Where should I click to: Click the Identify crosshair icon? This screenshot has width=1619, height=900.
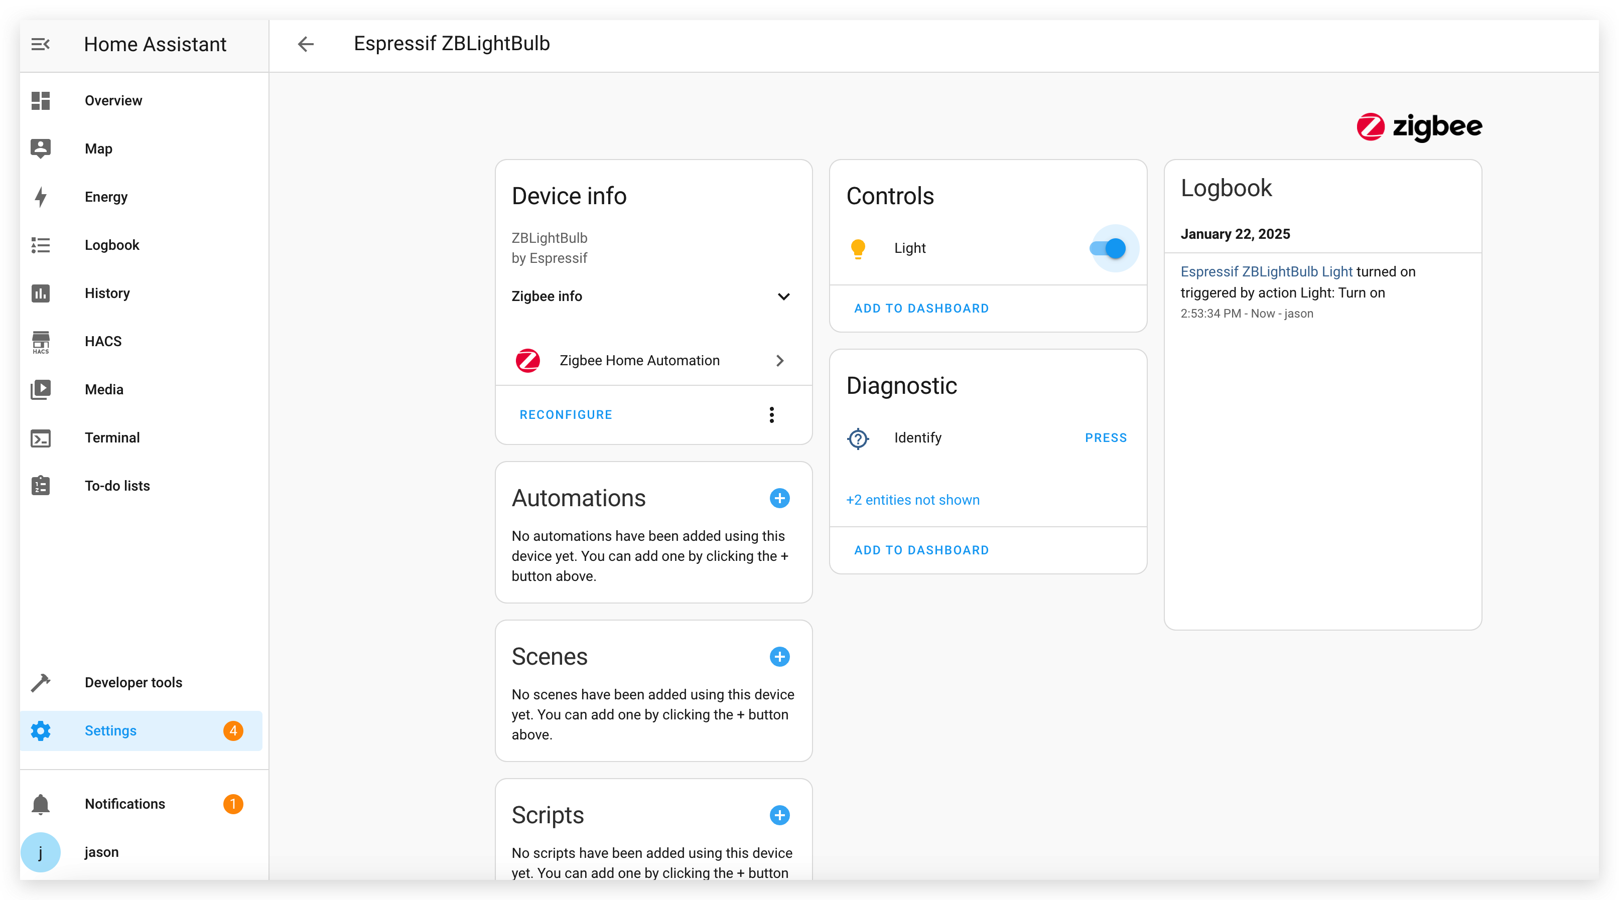tap(858, 438)
